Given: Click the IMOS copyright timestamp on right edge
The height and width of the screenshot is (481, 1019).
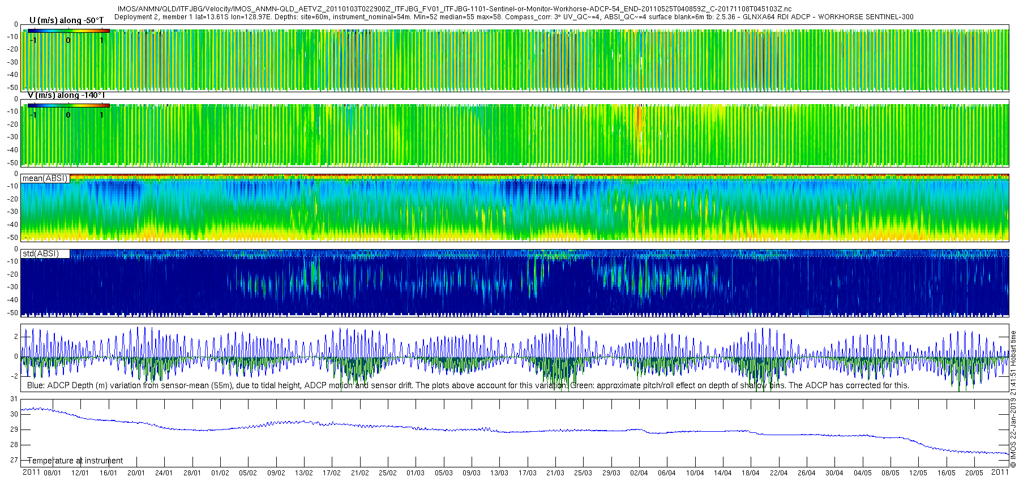Looking at the screenshot, I should (1013, 399).
